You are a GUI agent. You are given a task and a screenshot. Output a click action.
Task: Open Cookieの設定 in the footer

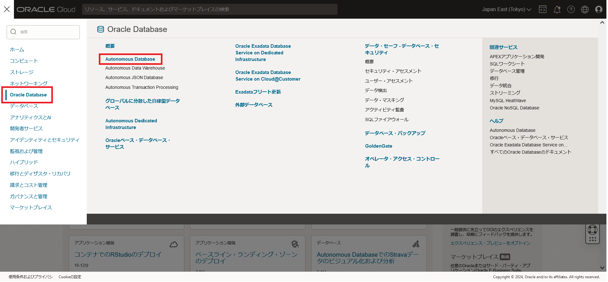click(x=70, y=277)
